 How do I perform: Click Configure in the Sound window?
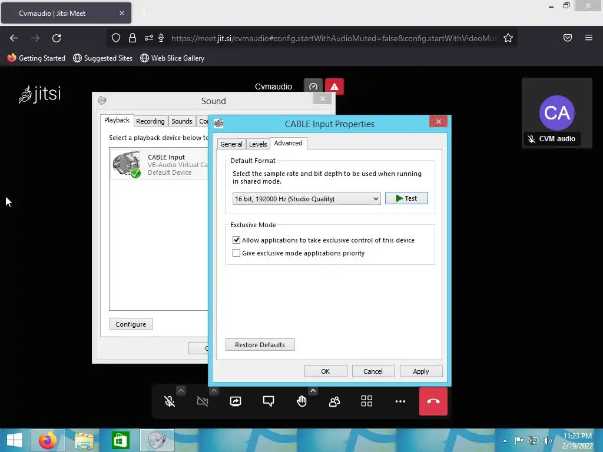coord(131,324)
